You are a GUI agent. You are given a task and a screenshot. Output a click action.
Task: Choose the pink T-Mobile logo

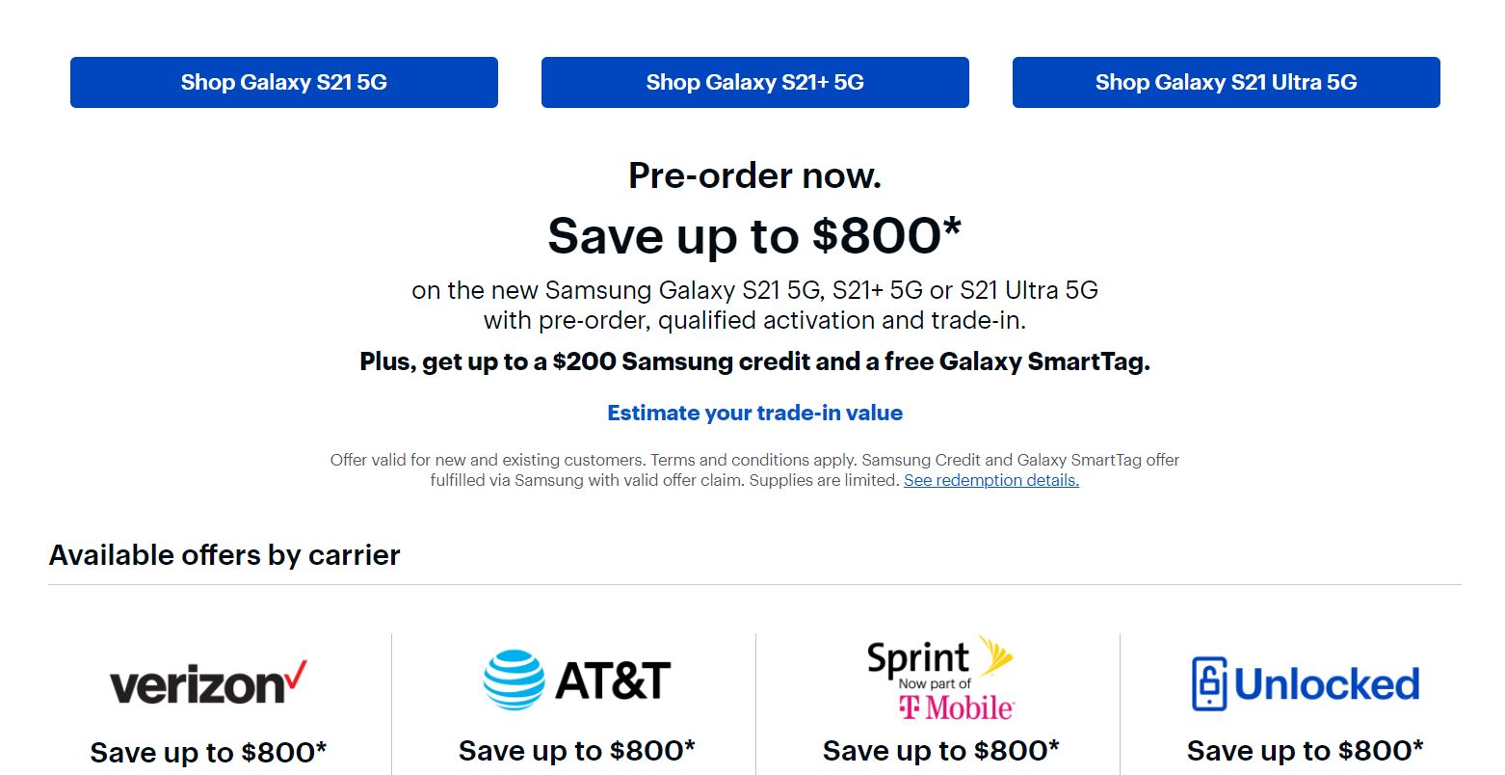click(956, 708)
